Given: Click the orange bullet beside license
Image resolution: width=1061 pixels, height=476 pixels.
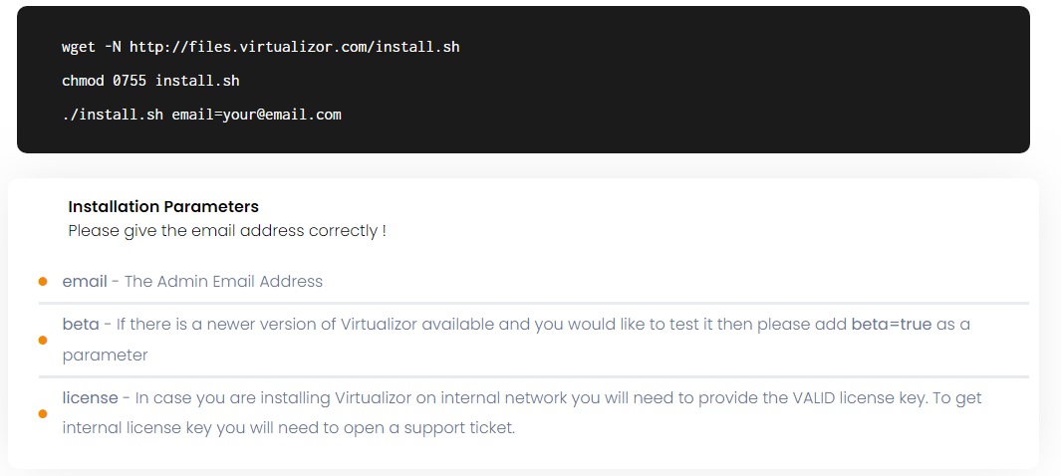Looking at the screenshot, I should pos(43,414).
